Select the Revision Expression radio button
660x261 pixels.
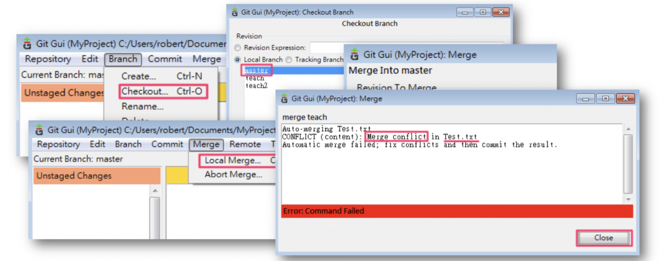[238, 48]
